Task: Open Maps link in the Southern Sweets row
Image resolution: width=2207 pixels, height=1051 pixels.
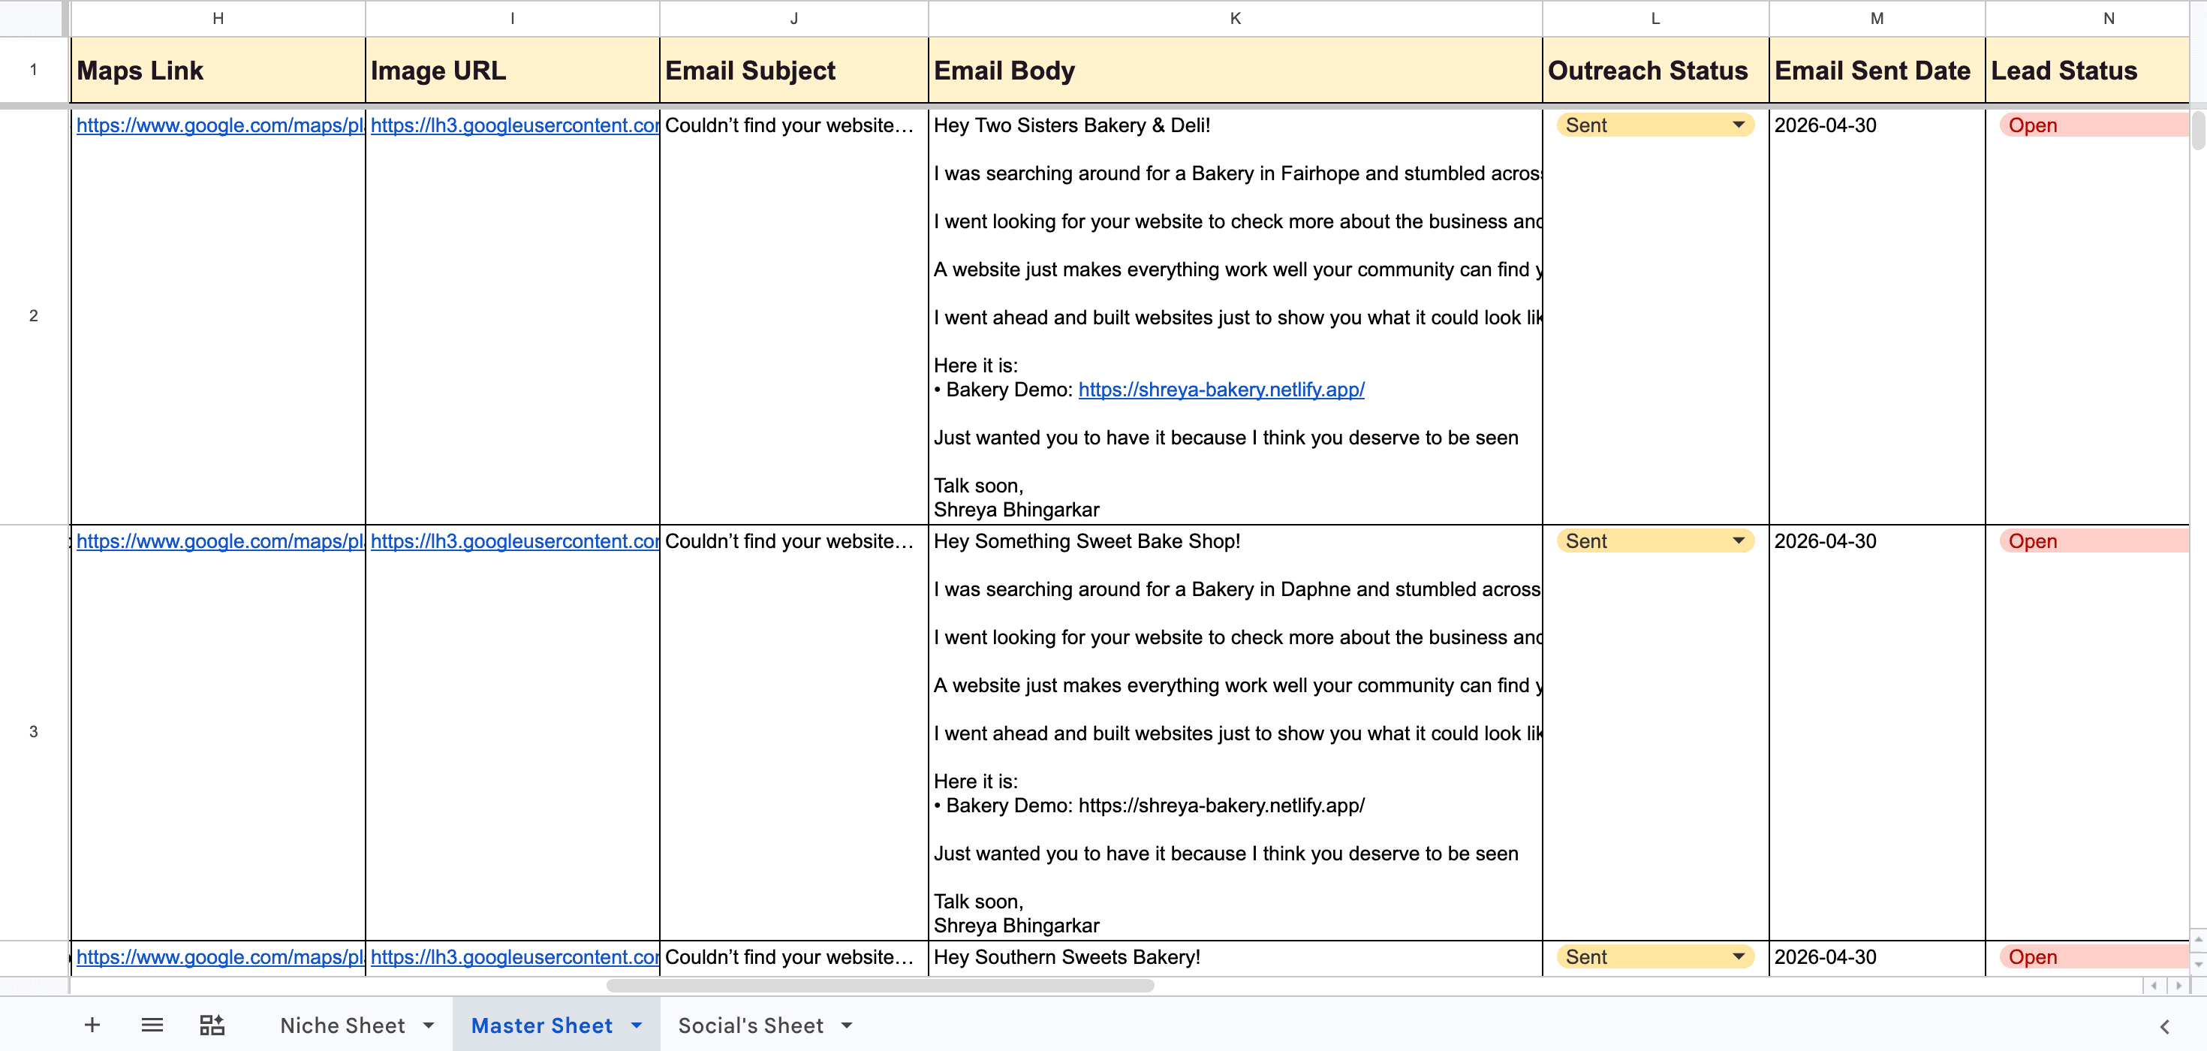Action: [x=220, y=956]
